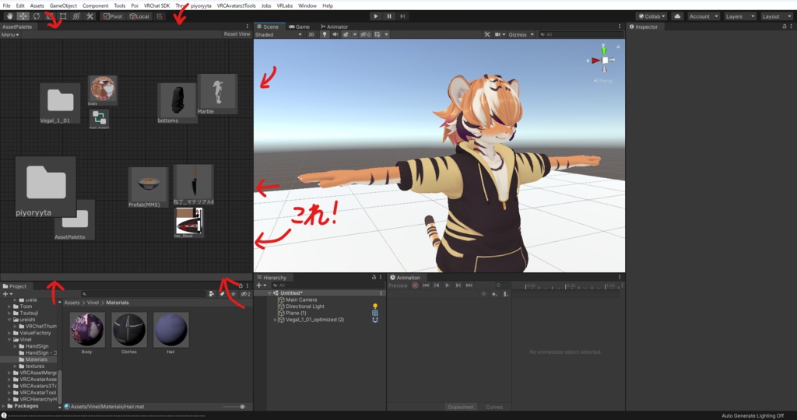This screenshot has width=797, height=420.
Task: Open the VRCAvatars3Tools menu
Action: click(237, 5)
